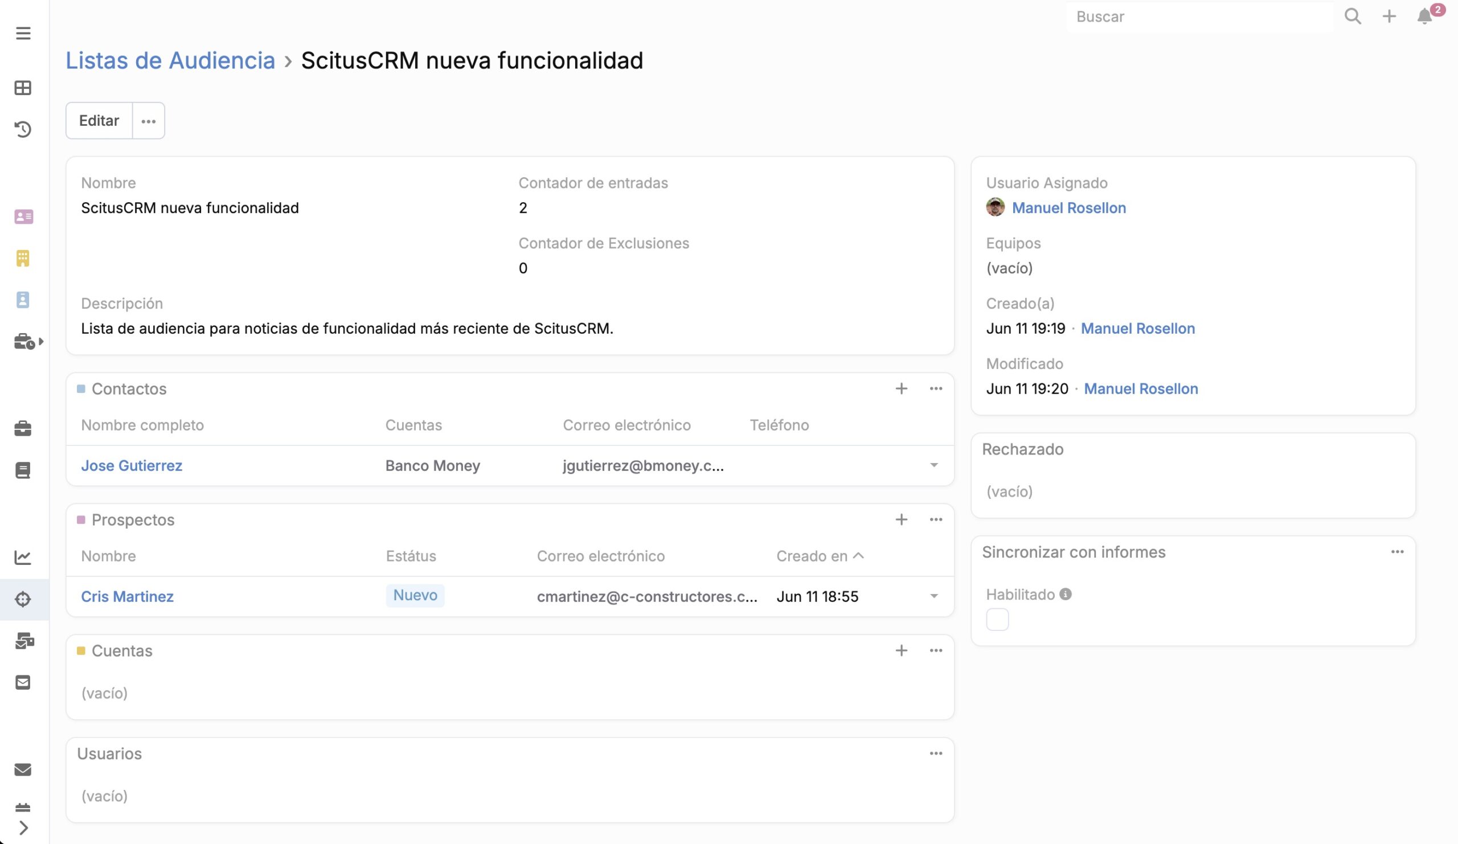The width and height of the screenshot is (1458, 844).
Task: Open the crosshair target lists sidebar icon
Action: click(23, 599)
